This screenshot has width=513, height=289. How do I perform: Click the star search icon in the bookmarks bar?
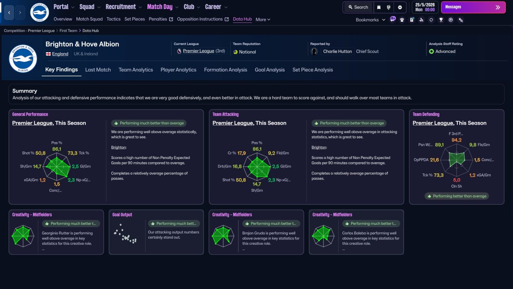point(460,20)
